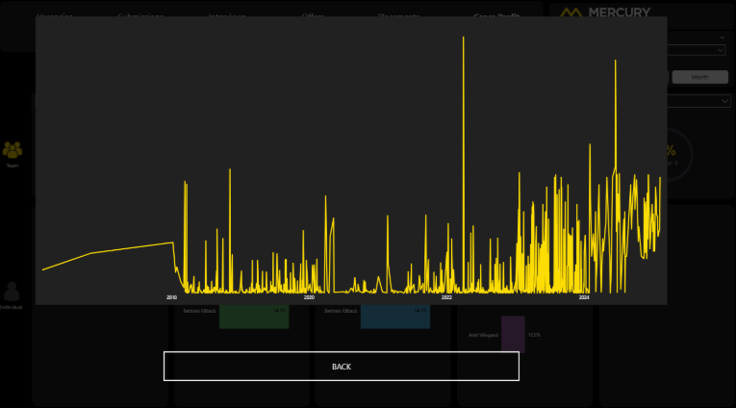Click the Bertram Kilback label beside the green bar
This screenshot has height=408, width=736.
tap(199, 311)
